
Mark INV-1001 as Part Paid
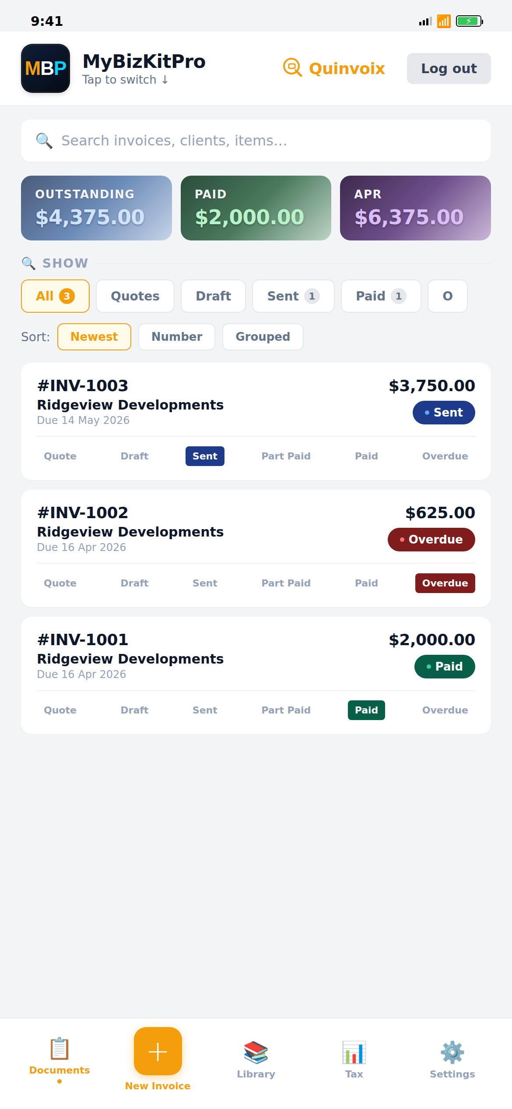[x=286, y=710]
